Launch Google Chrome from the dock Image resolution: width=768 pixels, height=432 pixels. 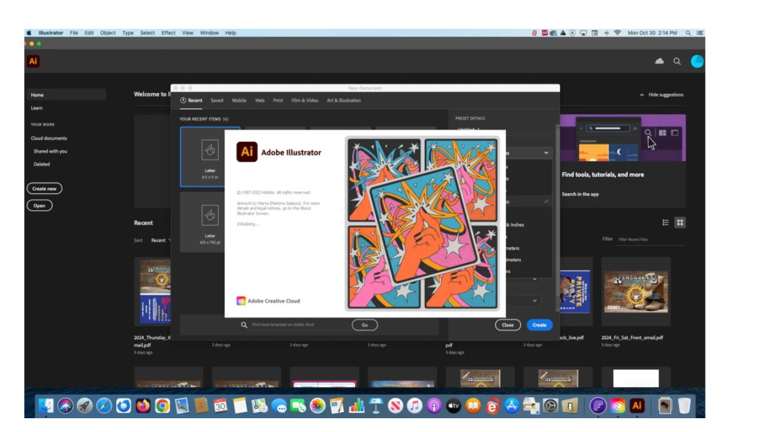(x=162, y=406)
